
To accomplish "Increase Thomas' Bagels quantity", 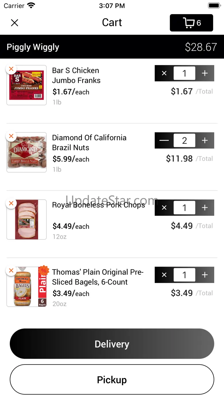I will [205, 275].
